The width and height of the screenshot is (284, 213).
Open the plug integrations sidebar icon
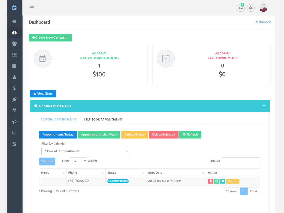pos(14,99)
